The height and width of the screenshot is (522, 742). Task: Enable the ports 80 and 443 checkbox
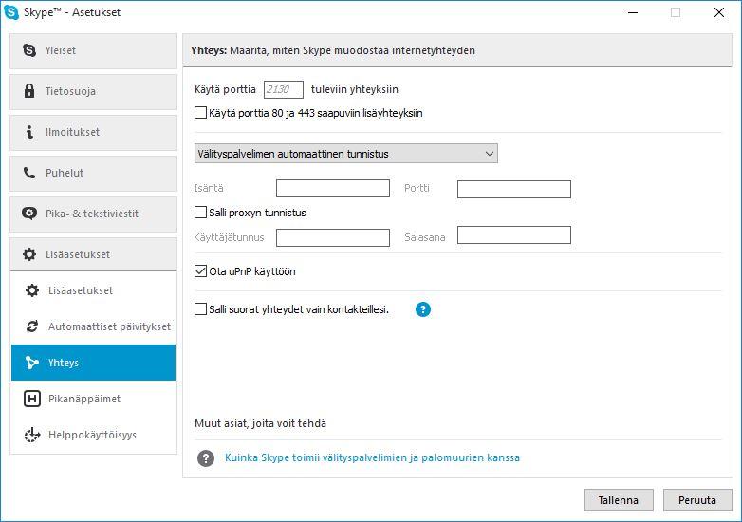coord(200,113)
